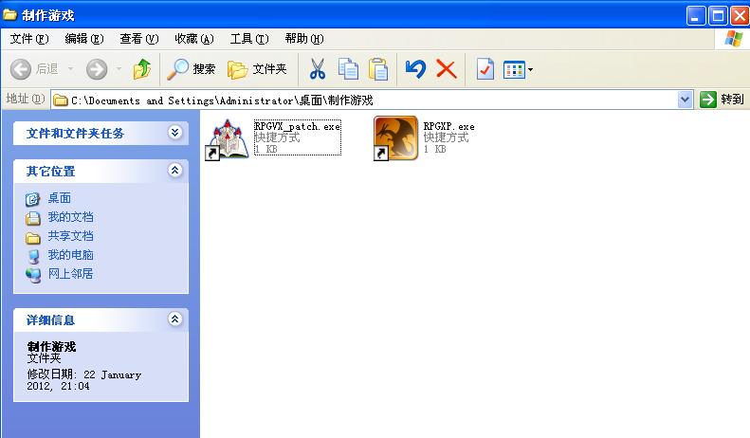The height and width of the screenshot is (438, 750).
Task: Expand the Views dropdown arrow
Action: [x=530, y=70]
